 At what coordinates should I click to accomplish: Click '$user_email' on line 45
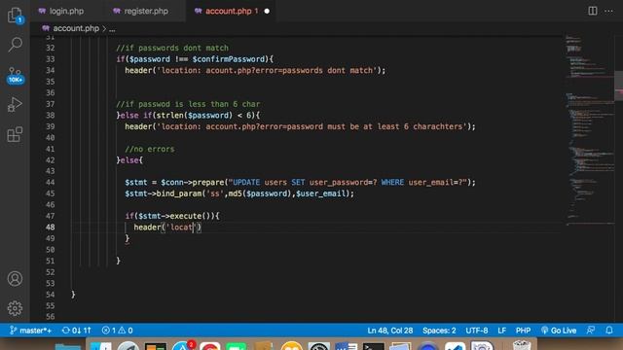coord(321,193)
